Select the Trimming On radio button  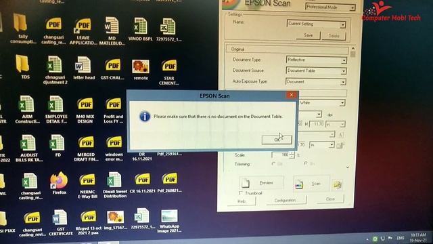(306, 163)
